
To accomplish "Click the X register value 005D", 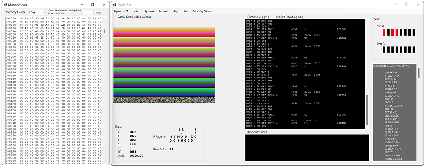I will click(133, 136).
